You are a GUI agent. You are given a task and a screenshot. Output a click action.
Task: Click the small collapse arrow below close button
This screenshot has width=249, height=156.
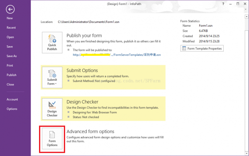coord(246,10)
